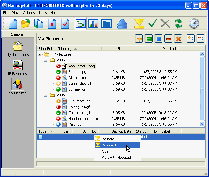Click the yellow Restore toolbar icon
Image resolution: width=209 pixels, height=177 pixels.
(x=139, y=23)
